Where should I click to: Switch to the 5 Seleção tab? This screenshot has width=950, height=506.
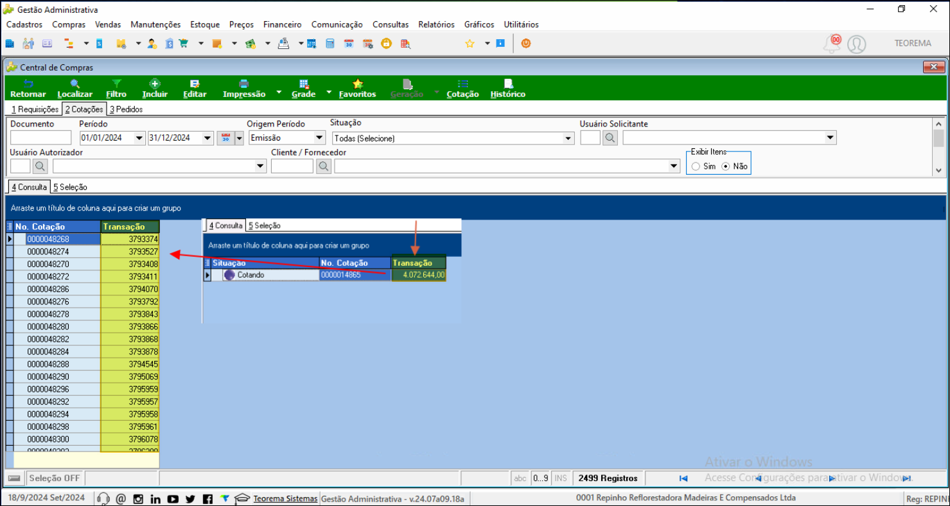(x=70, y=187)
